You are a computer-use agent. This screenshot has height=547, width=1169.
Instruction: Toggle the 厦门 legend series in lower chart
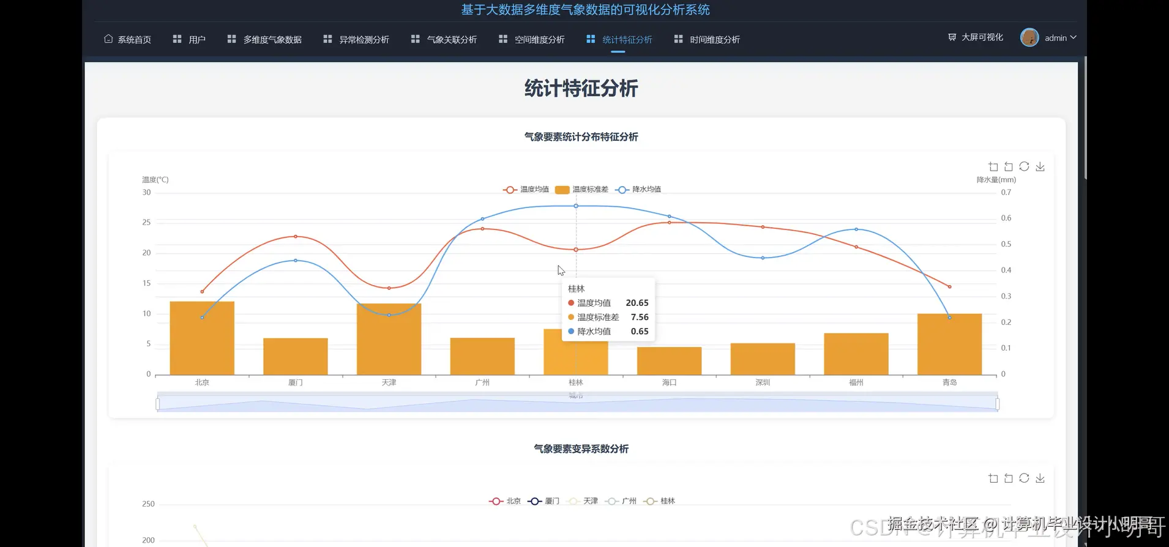coord(543,501)
